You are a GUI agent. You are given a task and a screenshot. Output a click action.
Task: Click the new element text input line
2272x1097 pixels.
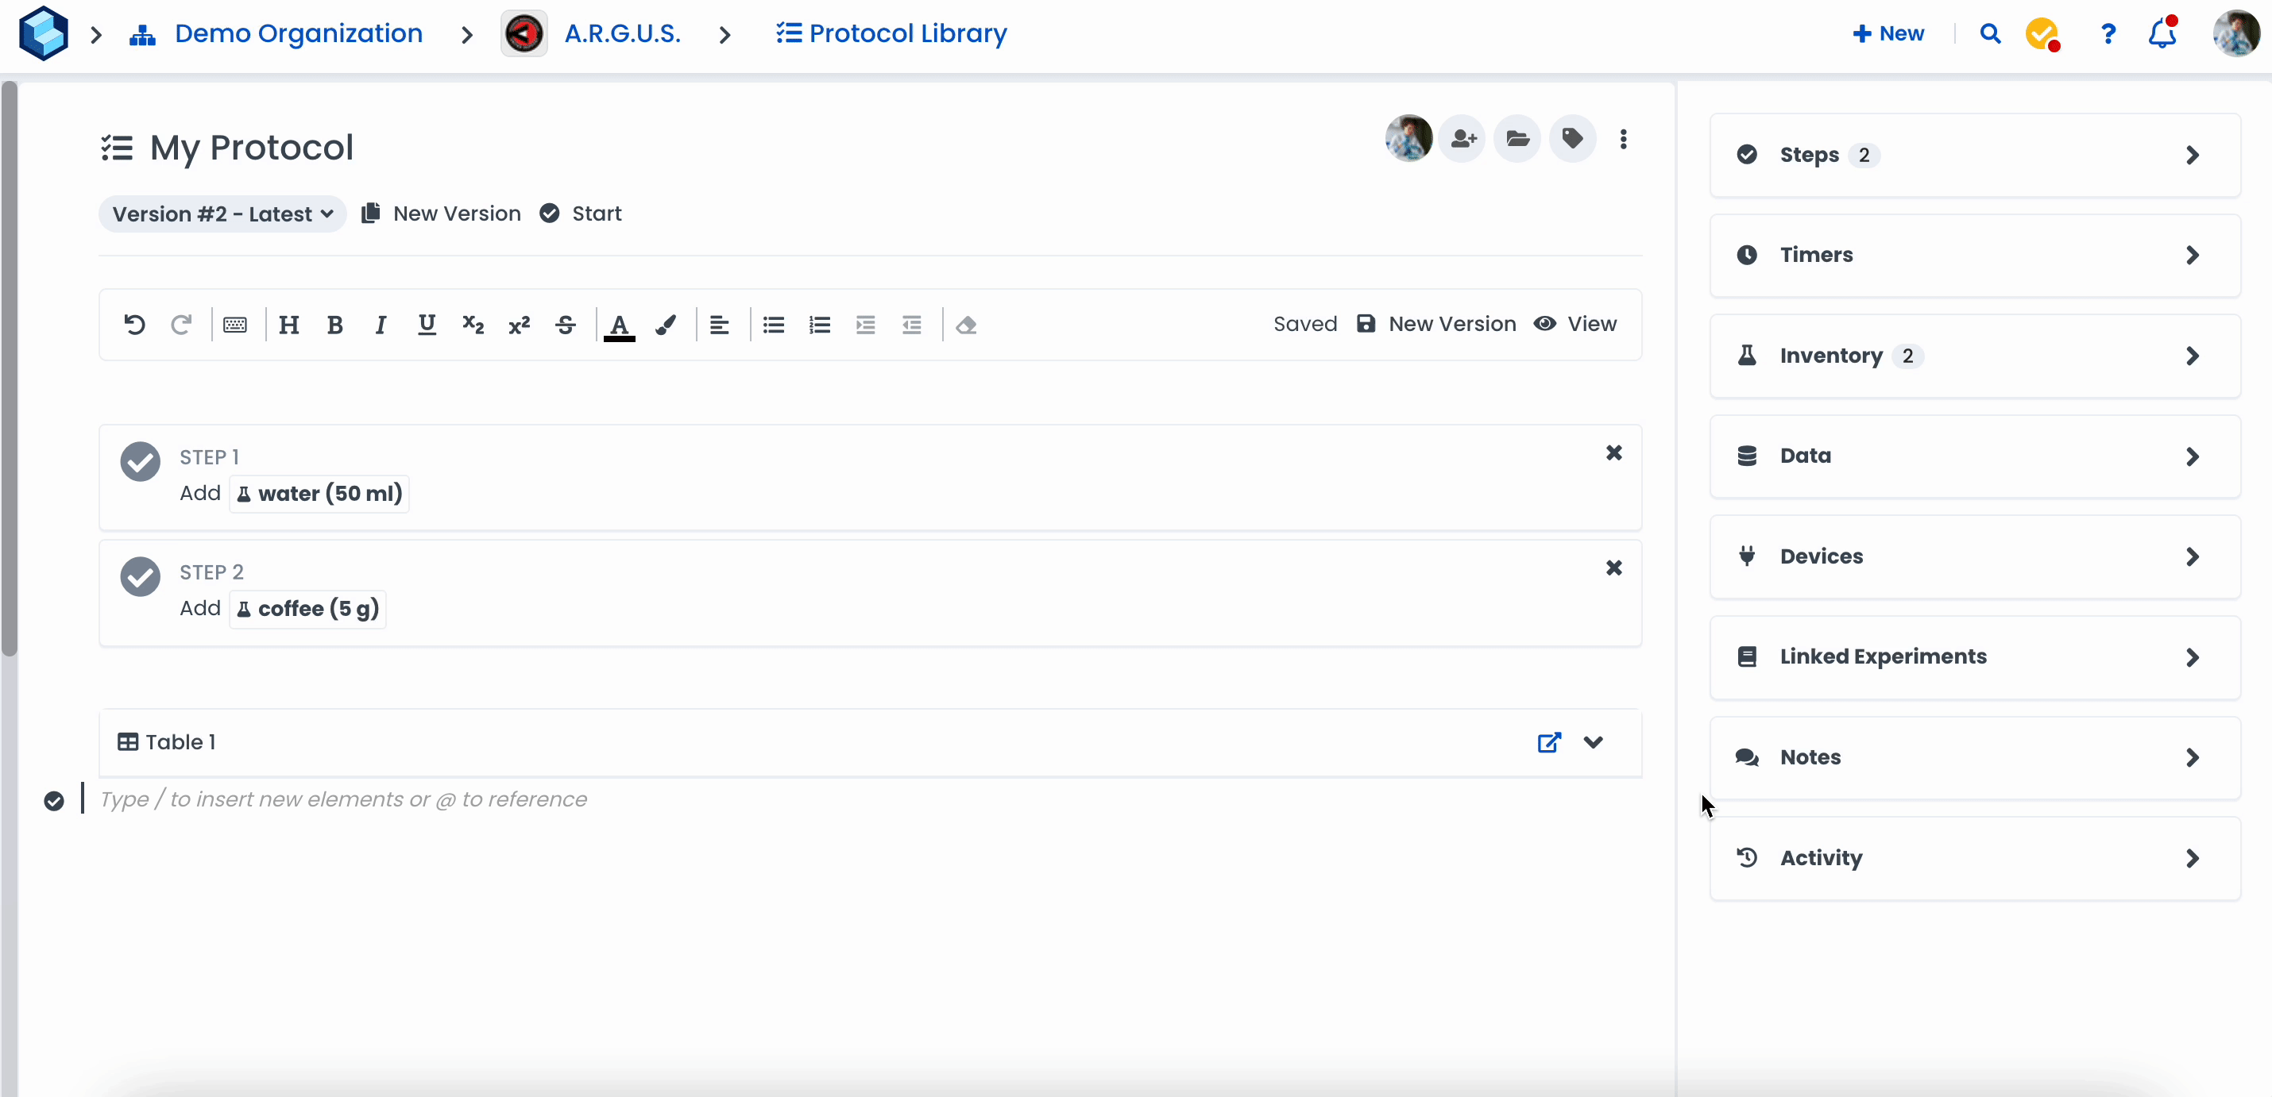point(344,799)
